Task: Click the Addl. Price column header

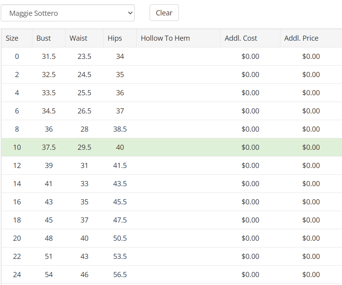Action: point(301,38)
